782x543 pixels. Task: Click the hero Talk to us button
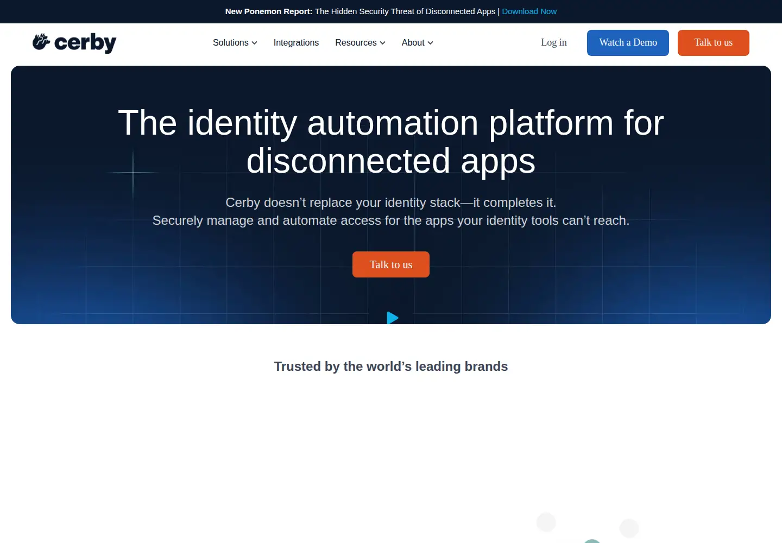click(391, 264)
